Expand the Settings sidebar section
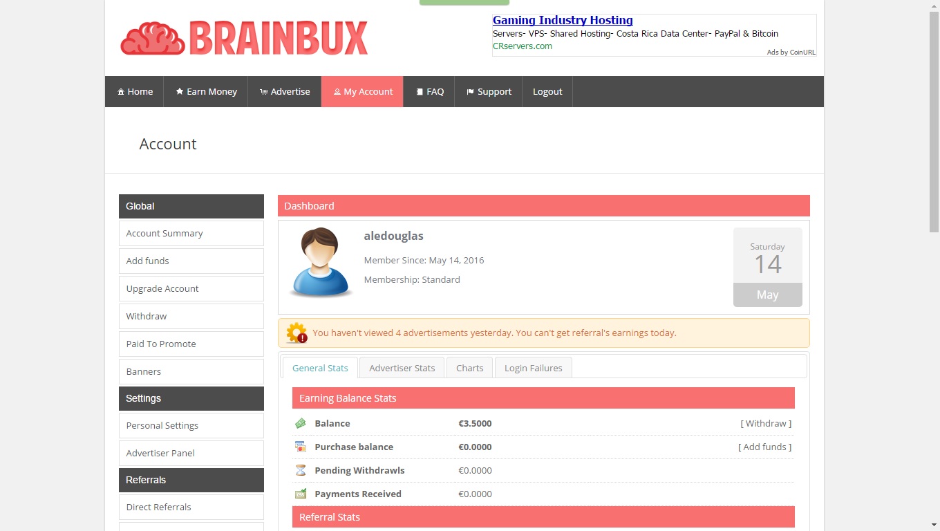940x531 pixels. (x=191, y=398)
